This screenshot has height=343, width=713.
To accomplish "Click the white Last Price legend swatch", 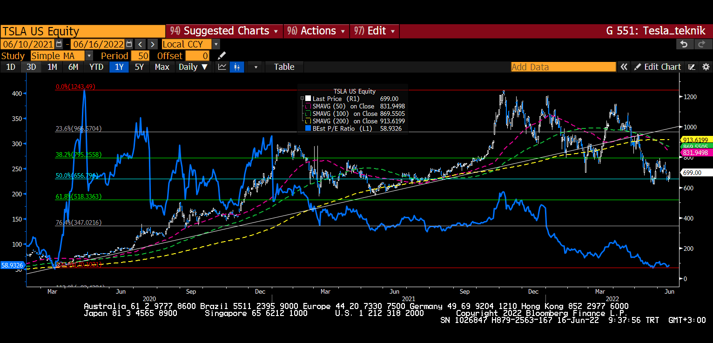I will (x=308, y=99).
